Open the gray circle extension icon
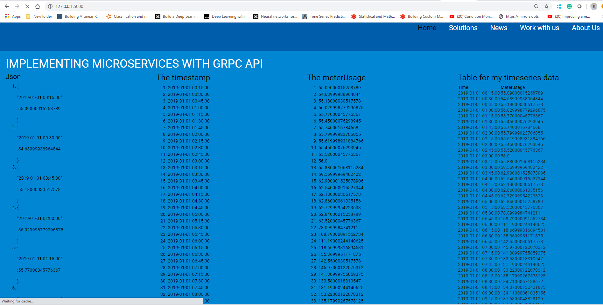This screenshot has width=603, height=305. coord(579,6)
